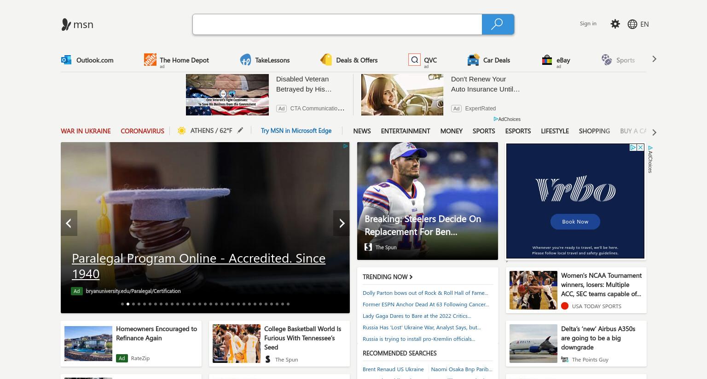Open Steelers Replacement for Ben story

point(423,225)
